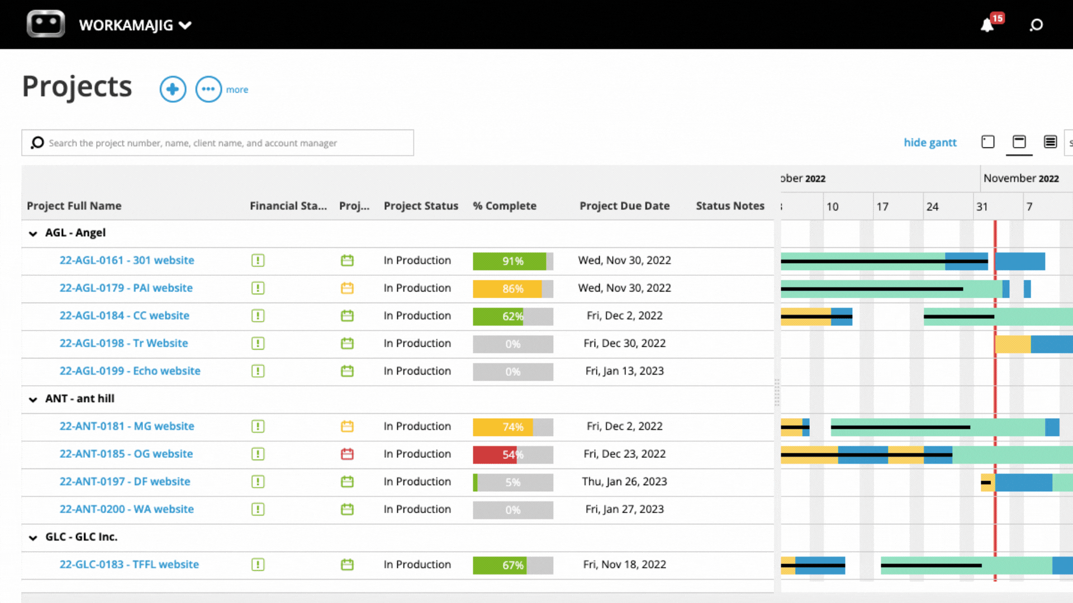
Task: Collapse the ANT - ant hill group
Action: (x=32, y=400)
